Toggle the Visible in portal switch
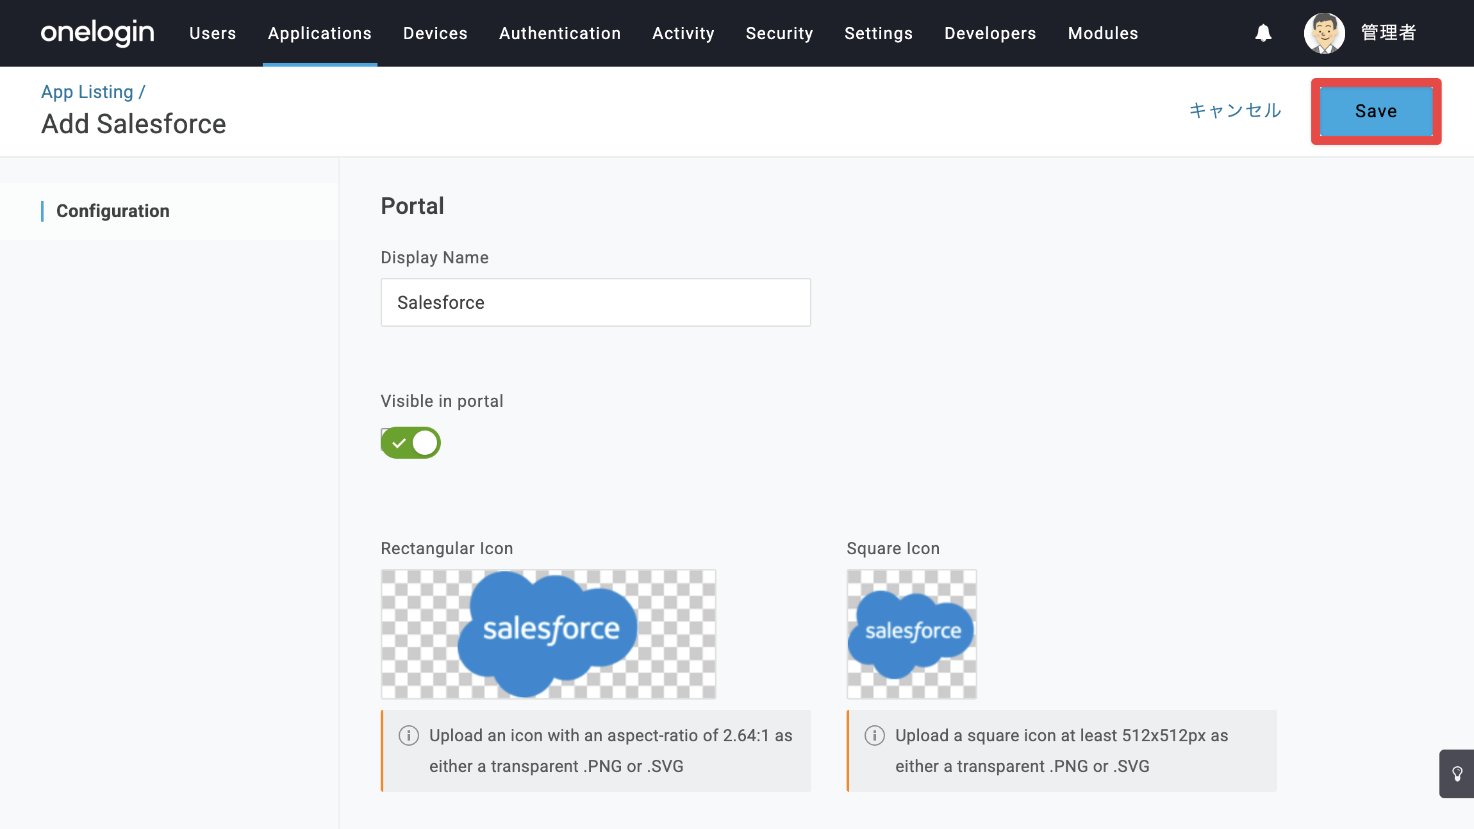 [411, 443]
